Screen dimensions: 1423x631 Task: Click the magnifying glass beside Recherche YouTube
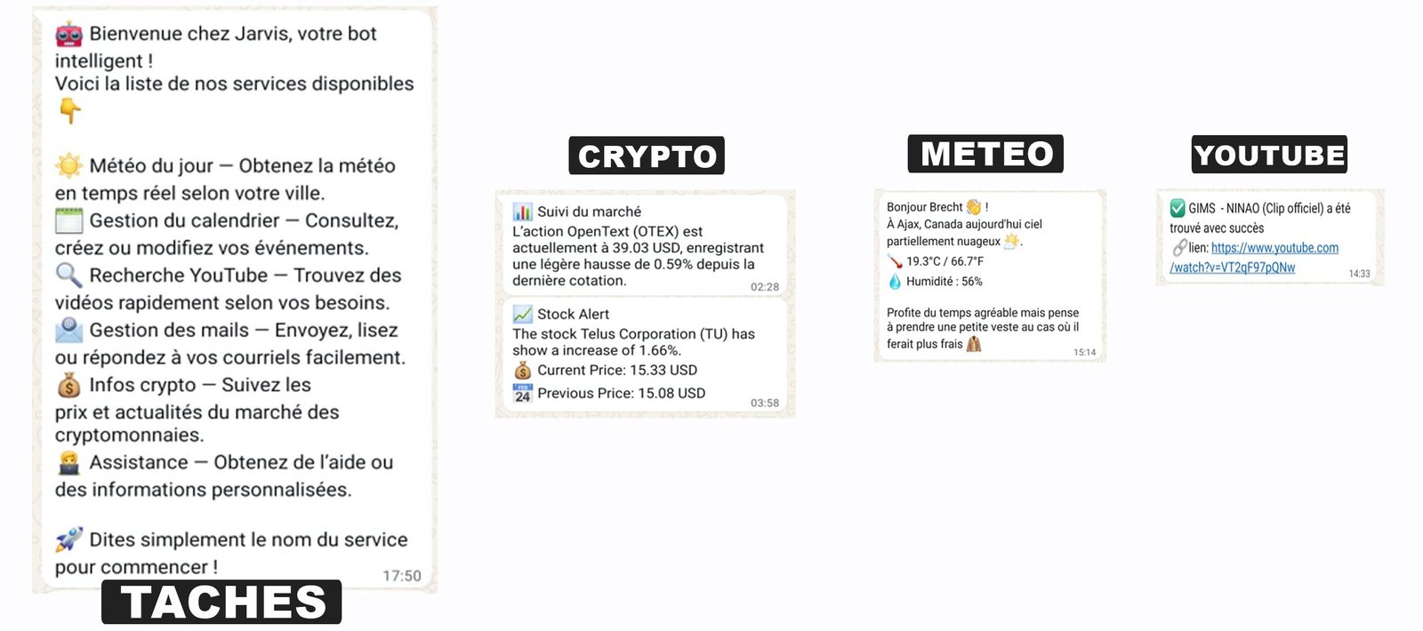click(x=68, y=276)
